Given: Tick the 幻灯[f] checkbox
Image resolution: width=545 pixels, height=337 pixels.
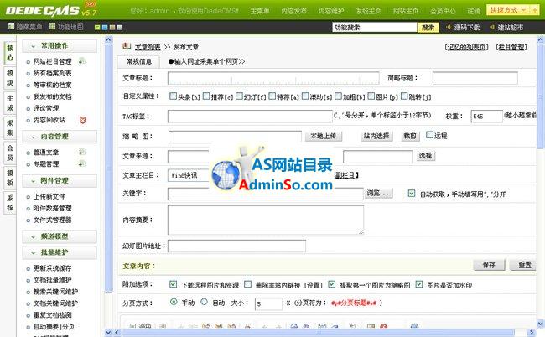Looking at the screenshot, I should tap(239, 96).
